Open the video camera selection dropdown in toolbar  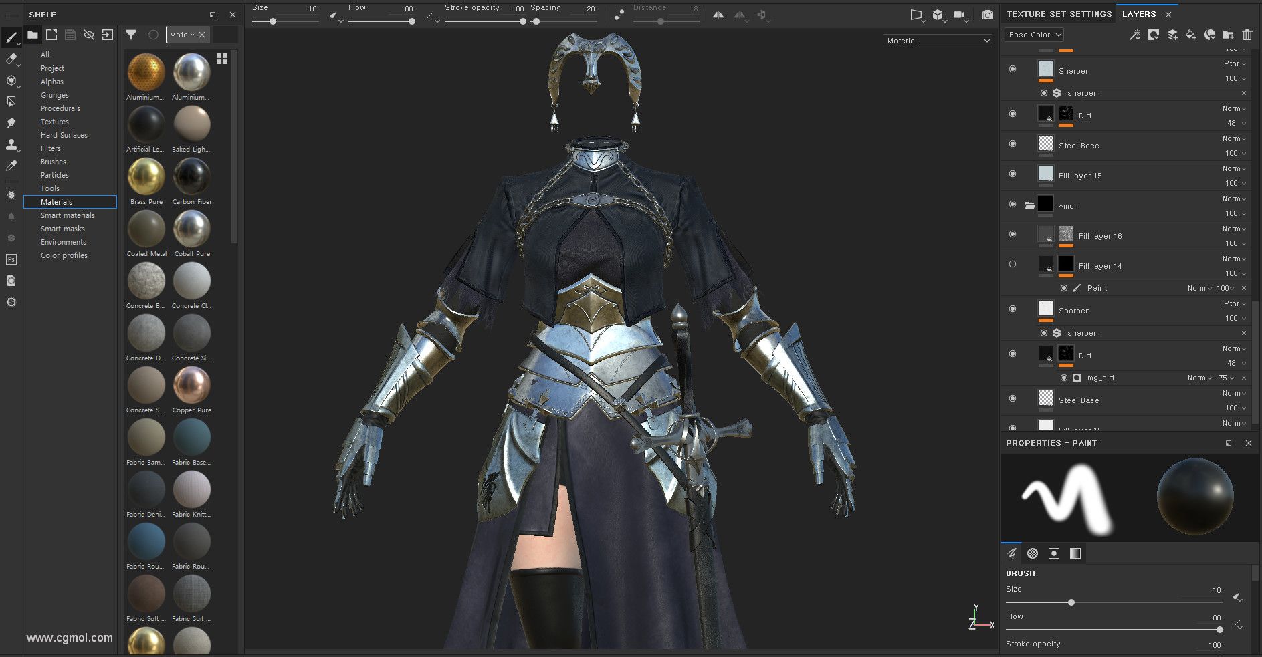tap(960, 15)
